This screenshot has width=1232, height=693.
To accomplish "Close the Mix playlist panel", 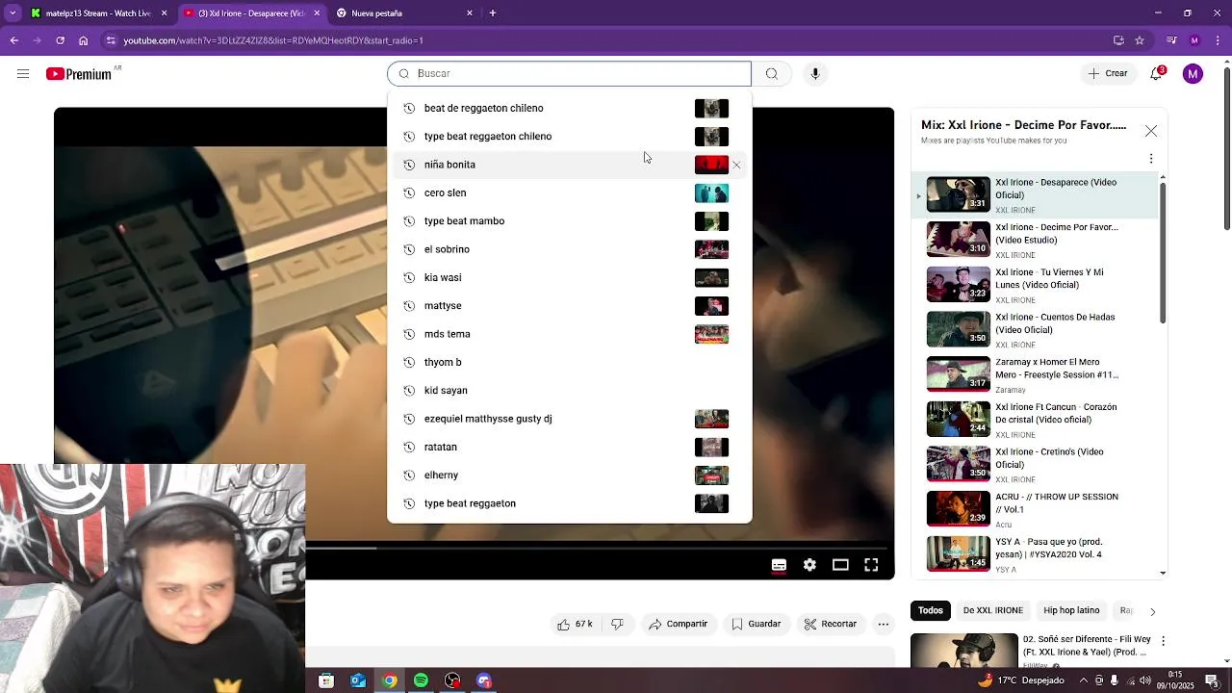I will [1151, 131].
